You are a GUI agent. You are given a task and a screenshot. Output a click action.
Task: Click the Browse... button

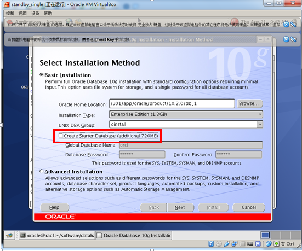pyautogui.click(x=250, y=103)
